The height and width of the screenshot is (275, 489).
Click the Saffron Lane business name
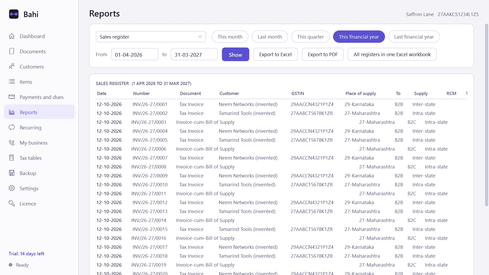point(420,14)
